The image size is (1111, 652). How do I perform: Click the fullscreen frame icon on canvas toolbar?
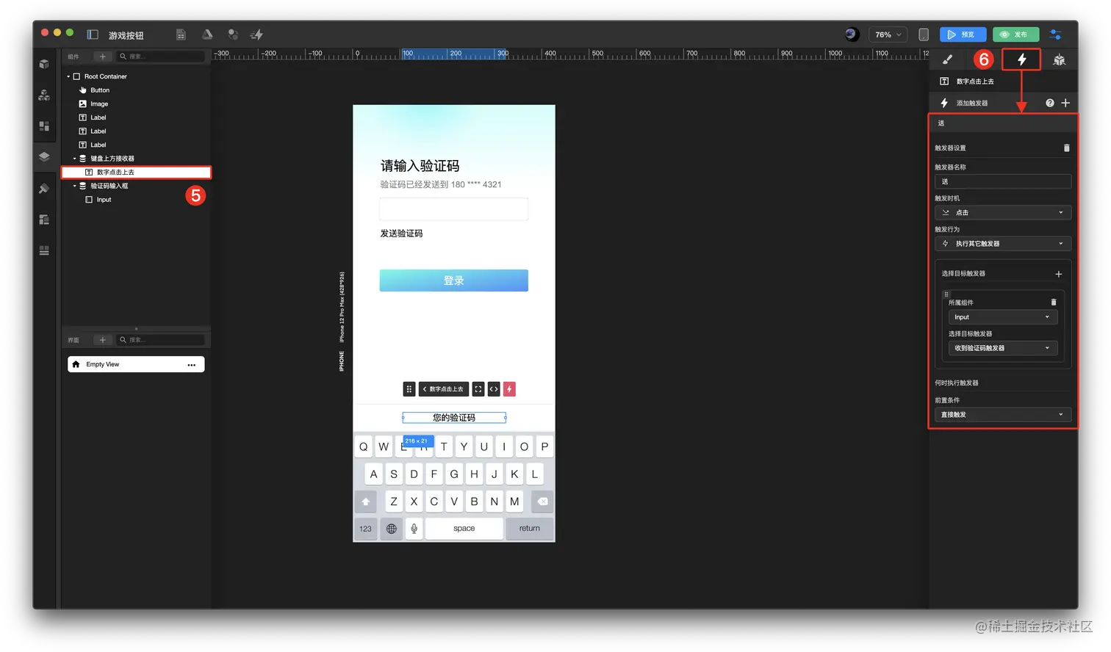coord(478,389)
